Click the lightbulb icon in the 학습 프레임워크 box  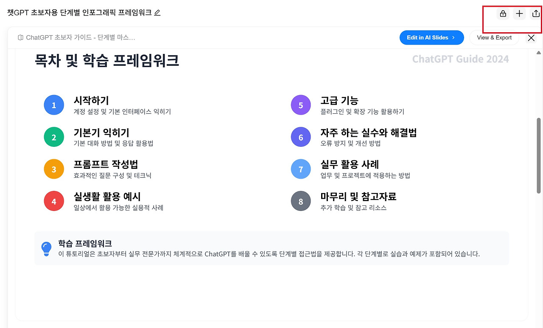46,250
